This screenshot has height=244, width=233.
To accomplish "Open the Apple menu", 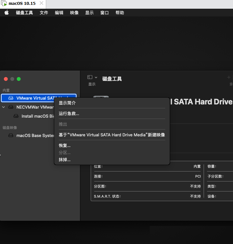I will coord(6,13).
